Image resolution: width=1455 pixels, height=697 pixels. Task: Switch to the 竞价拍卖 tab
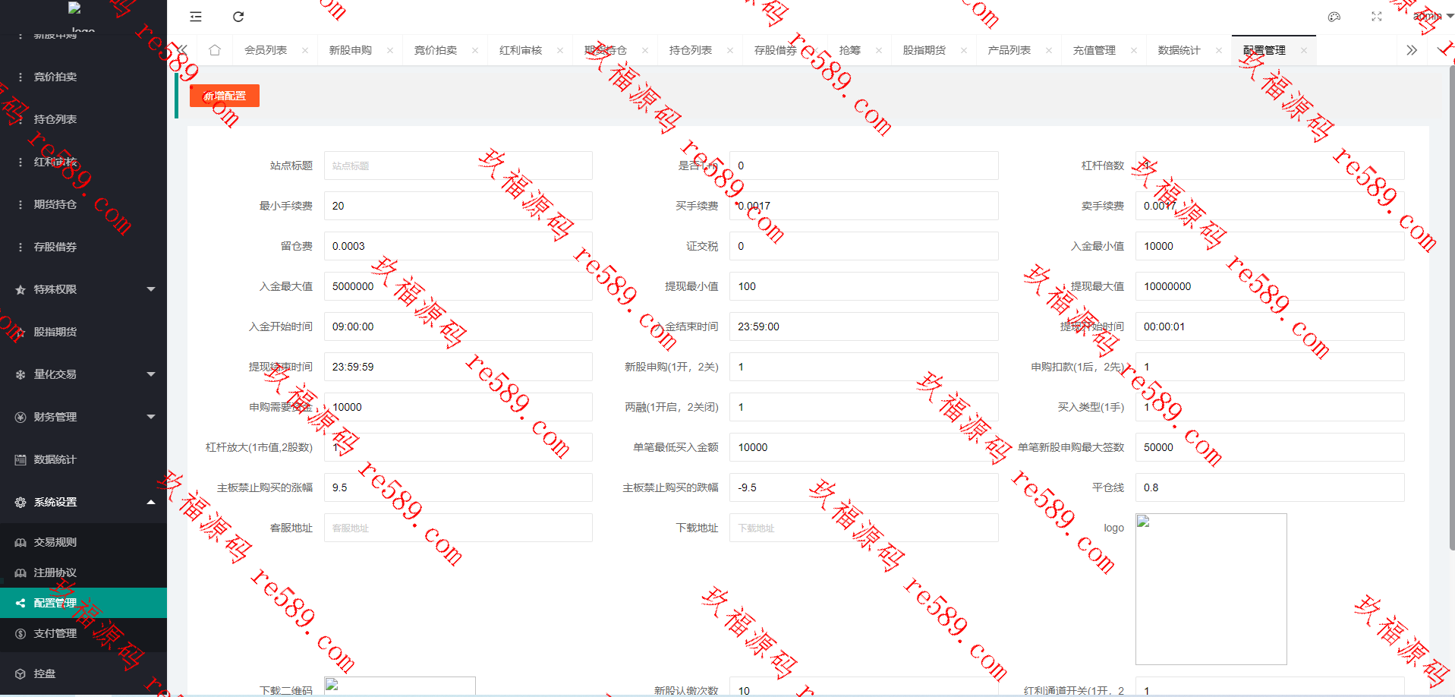pos(436,51)
